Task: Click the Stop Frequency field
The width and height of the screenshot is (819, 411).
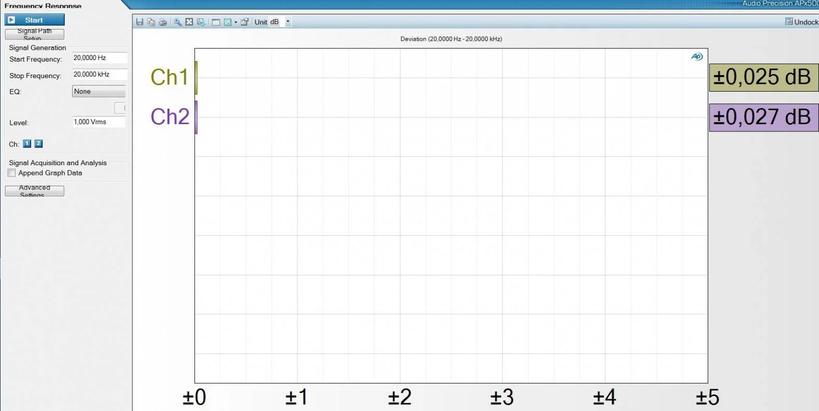Action: pos(99,75)
